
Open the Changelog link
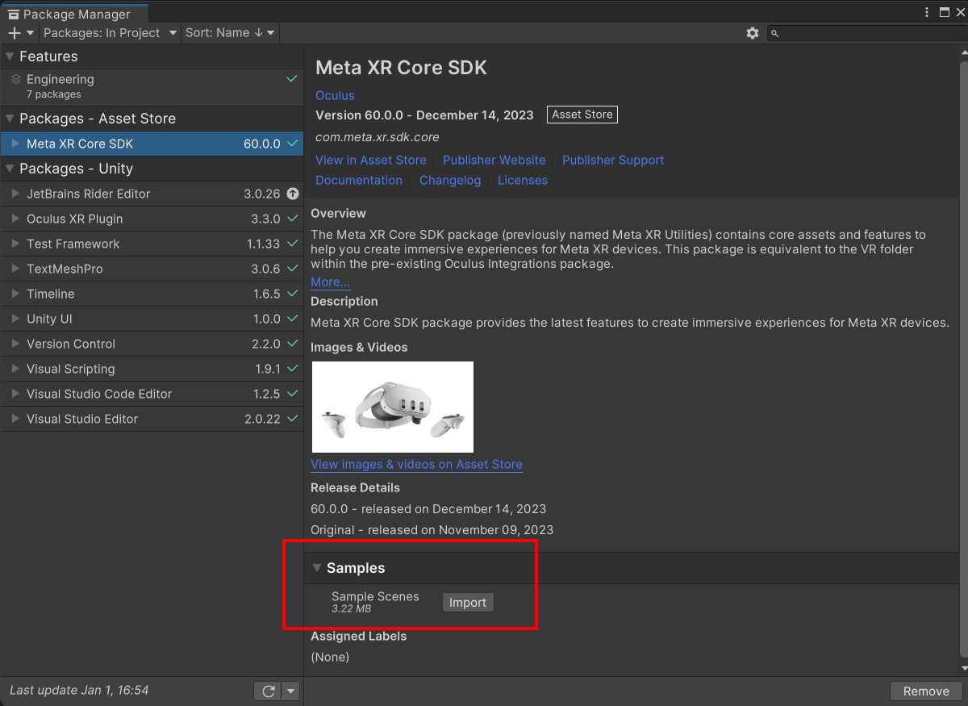449,180
